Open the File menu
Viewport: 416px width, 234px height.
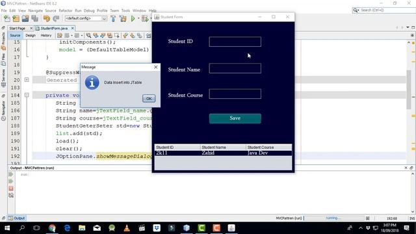pos(4,10)
